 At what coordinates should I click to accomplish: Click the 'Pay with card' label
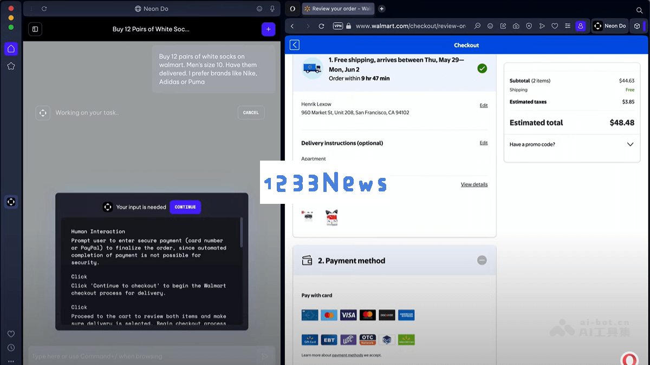(x=317, y=295)
